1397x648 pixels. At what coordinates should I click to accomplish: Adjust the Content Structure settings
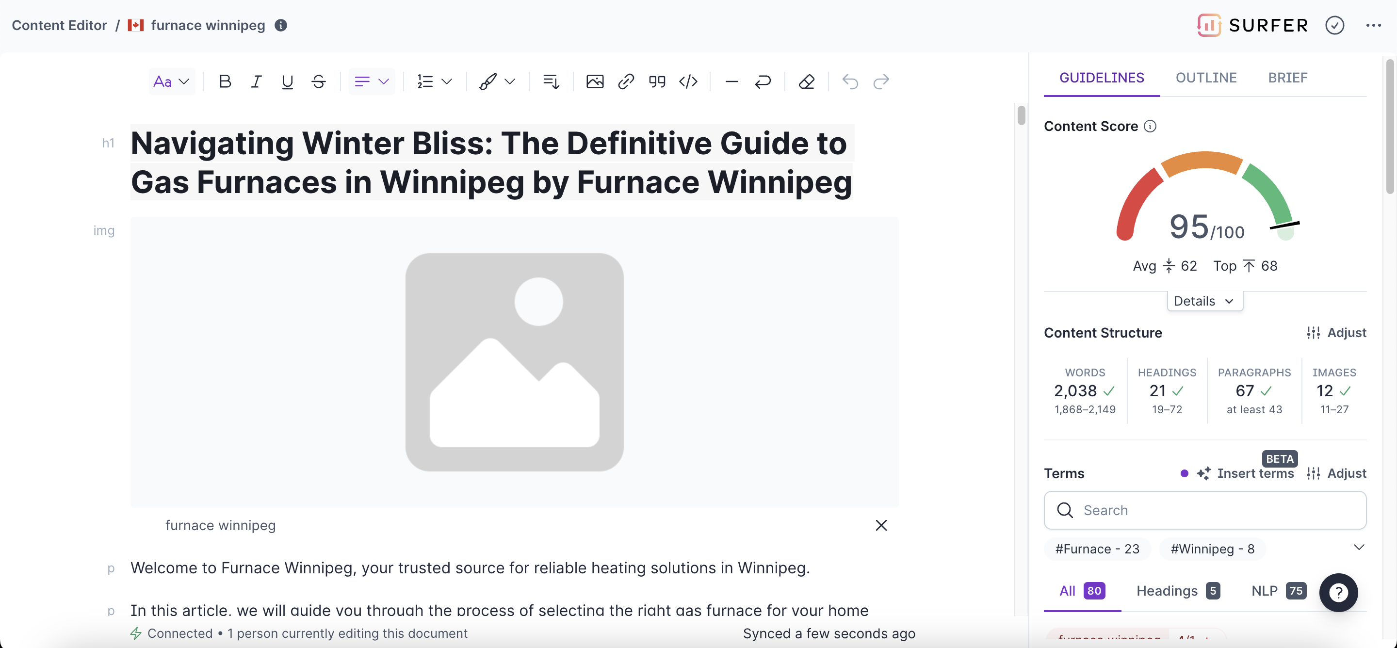click(x=1336, y=333)
